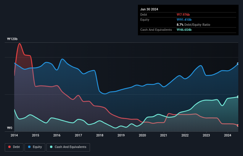This screenshot has height=156, width=243.
Task: Click the 2018 x-axis label
Action: click(x=100, y=135)
